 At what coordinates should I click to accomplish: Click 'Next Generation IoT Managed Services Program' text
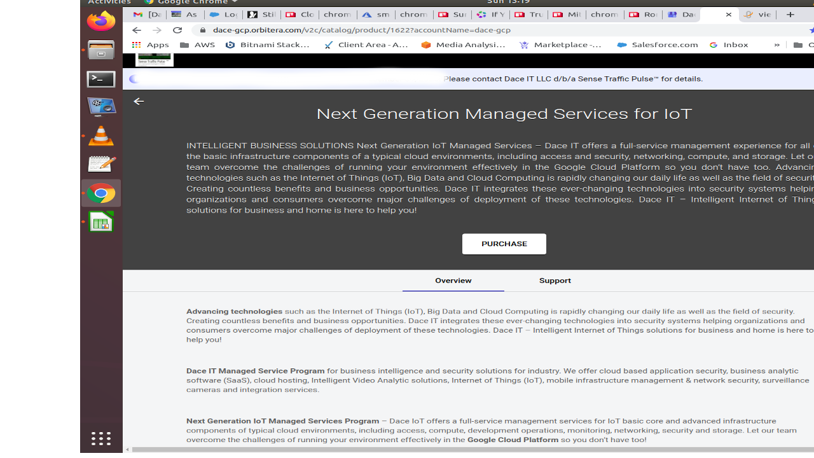(x=282, y=421)
